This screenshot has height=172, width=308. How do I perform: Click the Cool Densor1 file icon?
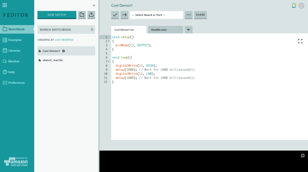click(x=40, y=51)
